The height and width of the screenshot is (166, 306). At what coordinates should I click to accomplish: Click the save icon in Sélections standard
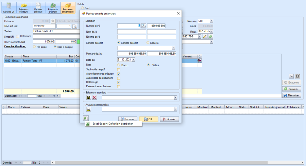pos(88,97)
